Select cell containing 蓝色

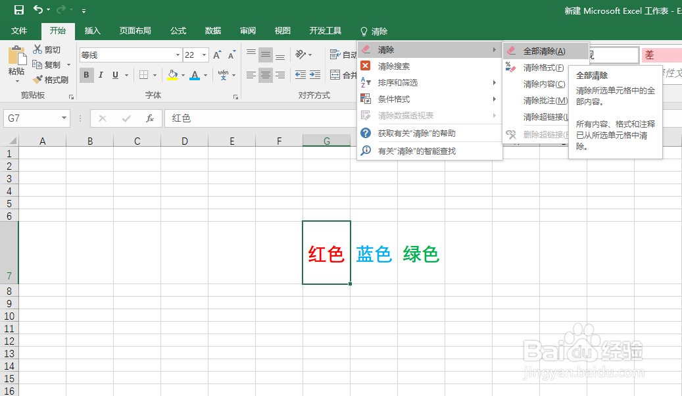pos(374,253)
